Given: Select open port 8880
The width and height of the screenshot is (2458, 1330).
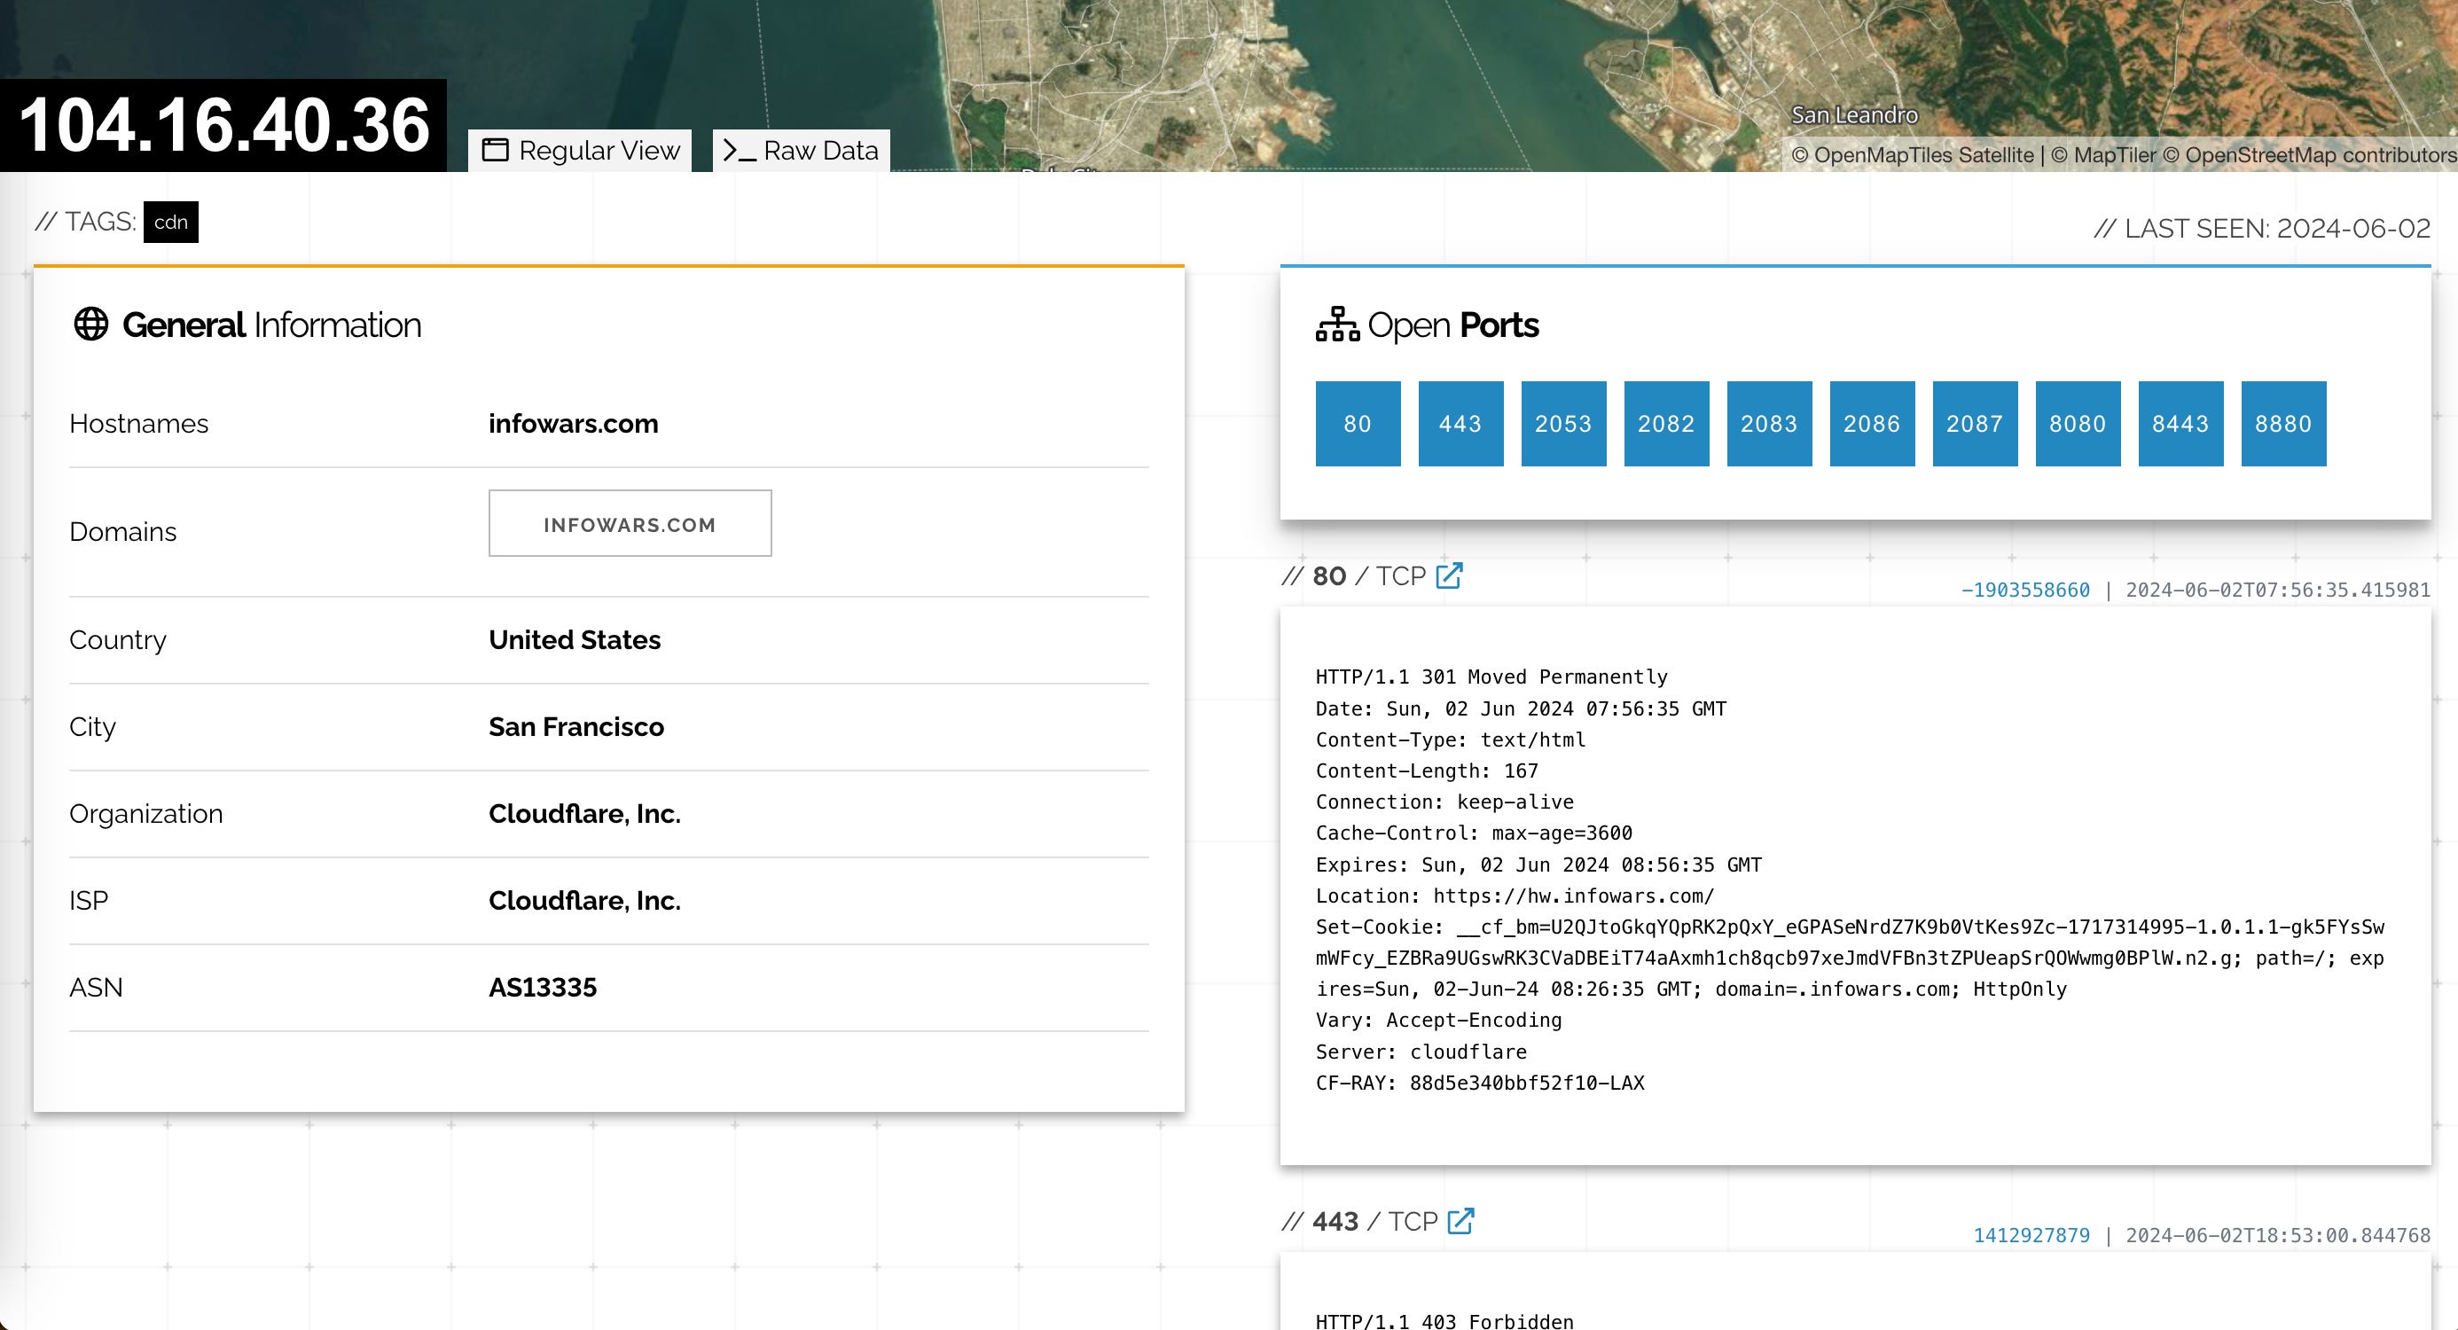Looking at the screenshot, I should (x=2283, y=424).
